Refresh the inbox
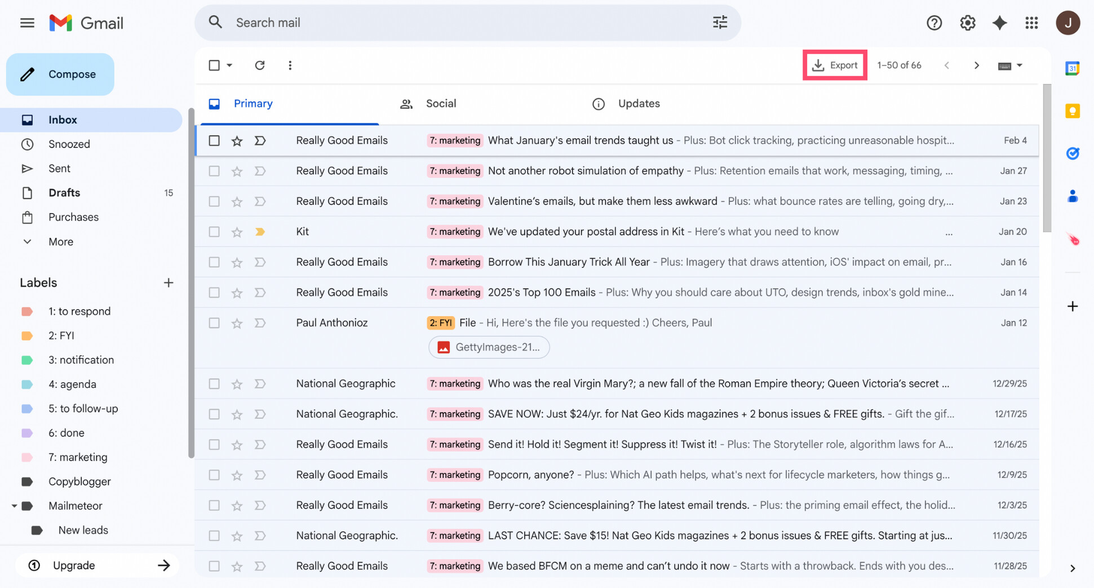Viewport: 1094px width, 588px height. 260,65
